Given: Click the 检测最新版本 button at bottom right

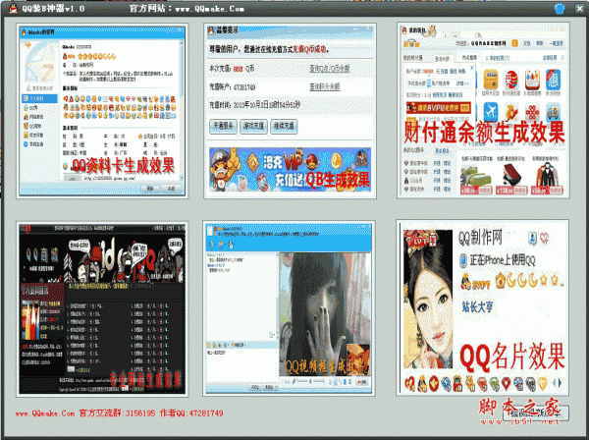Looking at the screenshot, I should click(536, 412).
